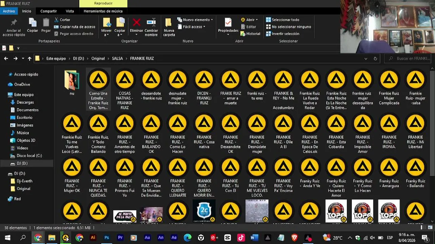Select 'FRANKIE RUIZ. - Imposible Amor' file

click(362, 134)
